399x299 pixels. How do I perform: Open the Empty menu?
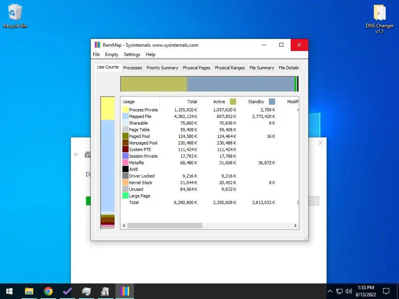tap(112, 55)
